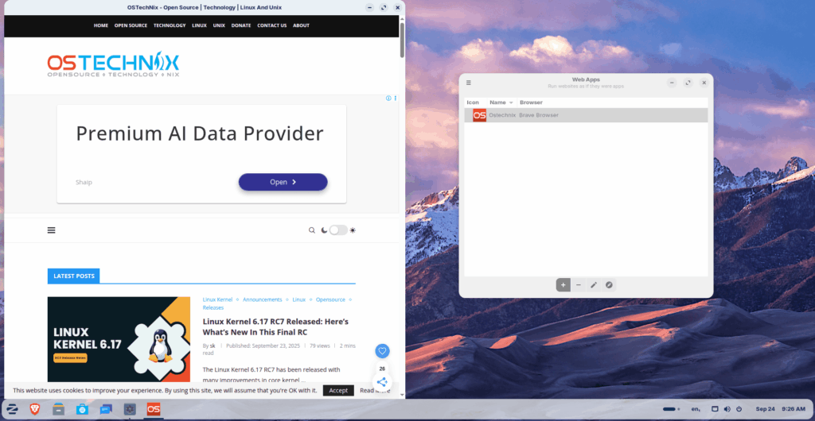Open UNIX navigation item
Image resolution: width=815 pixels, height=421 pixels.
coord(219,25)
